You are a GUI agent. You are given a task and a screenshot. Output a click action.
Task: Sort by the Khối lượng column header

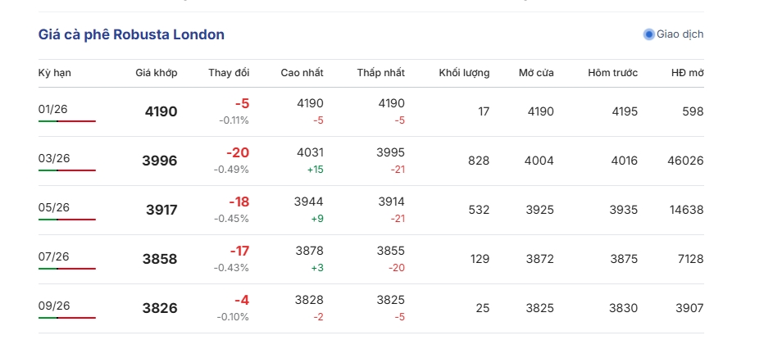tap(464, 73)
